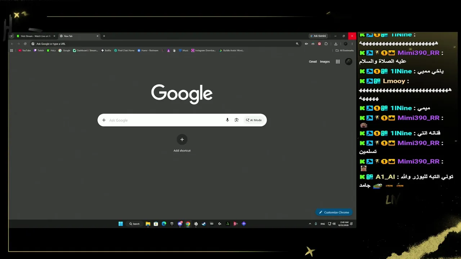Click the Add shortcut button
The image size is (461, 259).
tap(182, 144)
